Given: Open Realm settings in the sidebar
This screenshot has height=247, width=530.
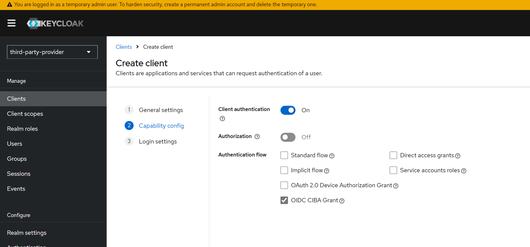Looking at the screenshot, I should [53, 233].
